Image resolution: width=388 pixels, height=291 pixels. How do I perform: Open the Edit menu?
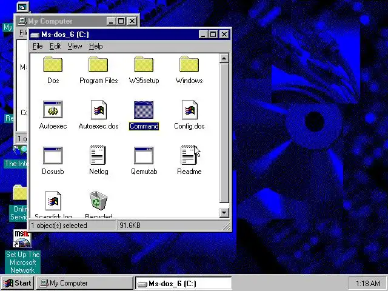point(55,46)
